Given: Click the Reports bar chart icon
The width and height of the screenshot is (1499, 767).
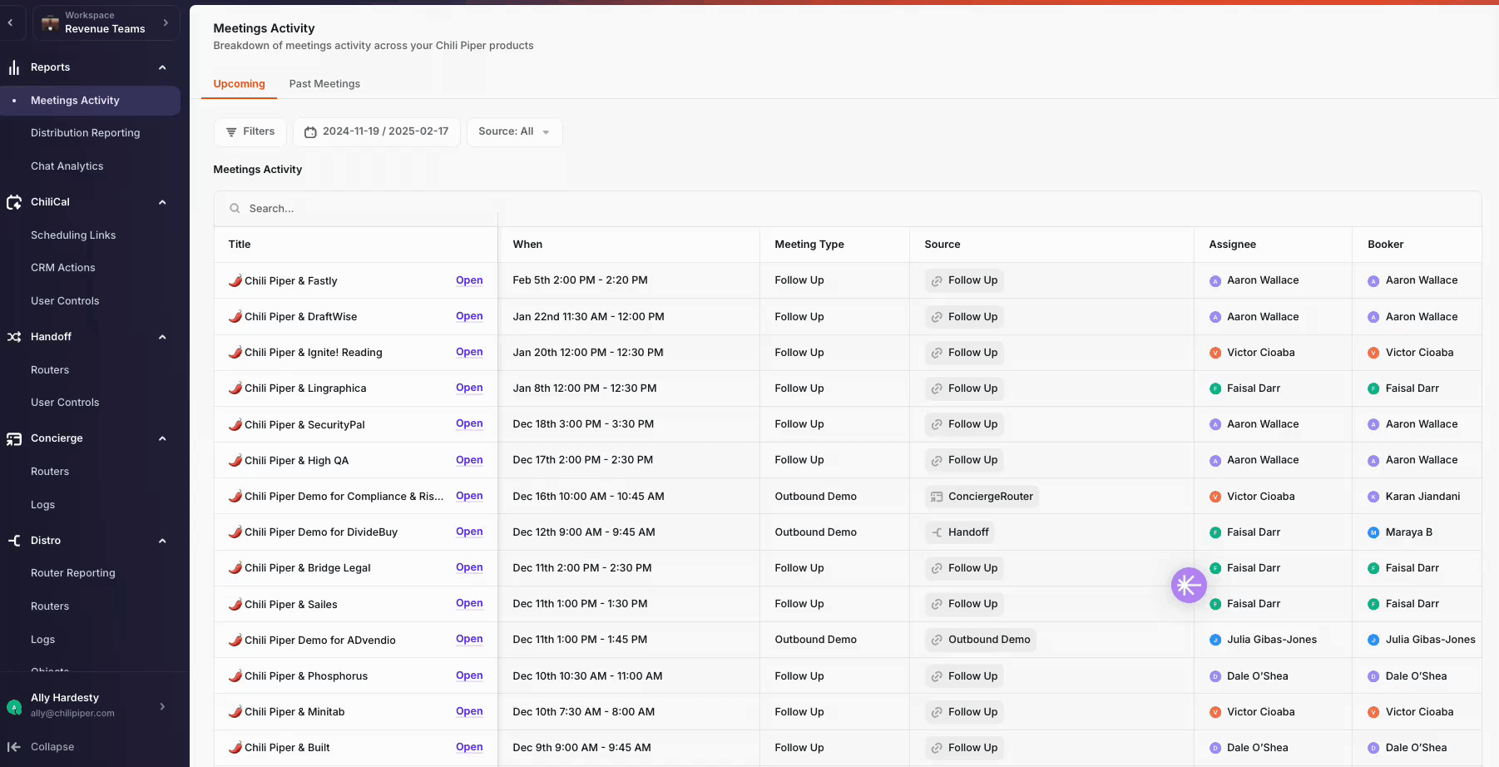Looking at the screenshot, I should (14, 67).
